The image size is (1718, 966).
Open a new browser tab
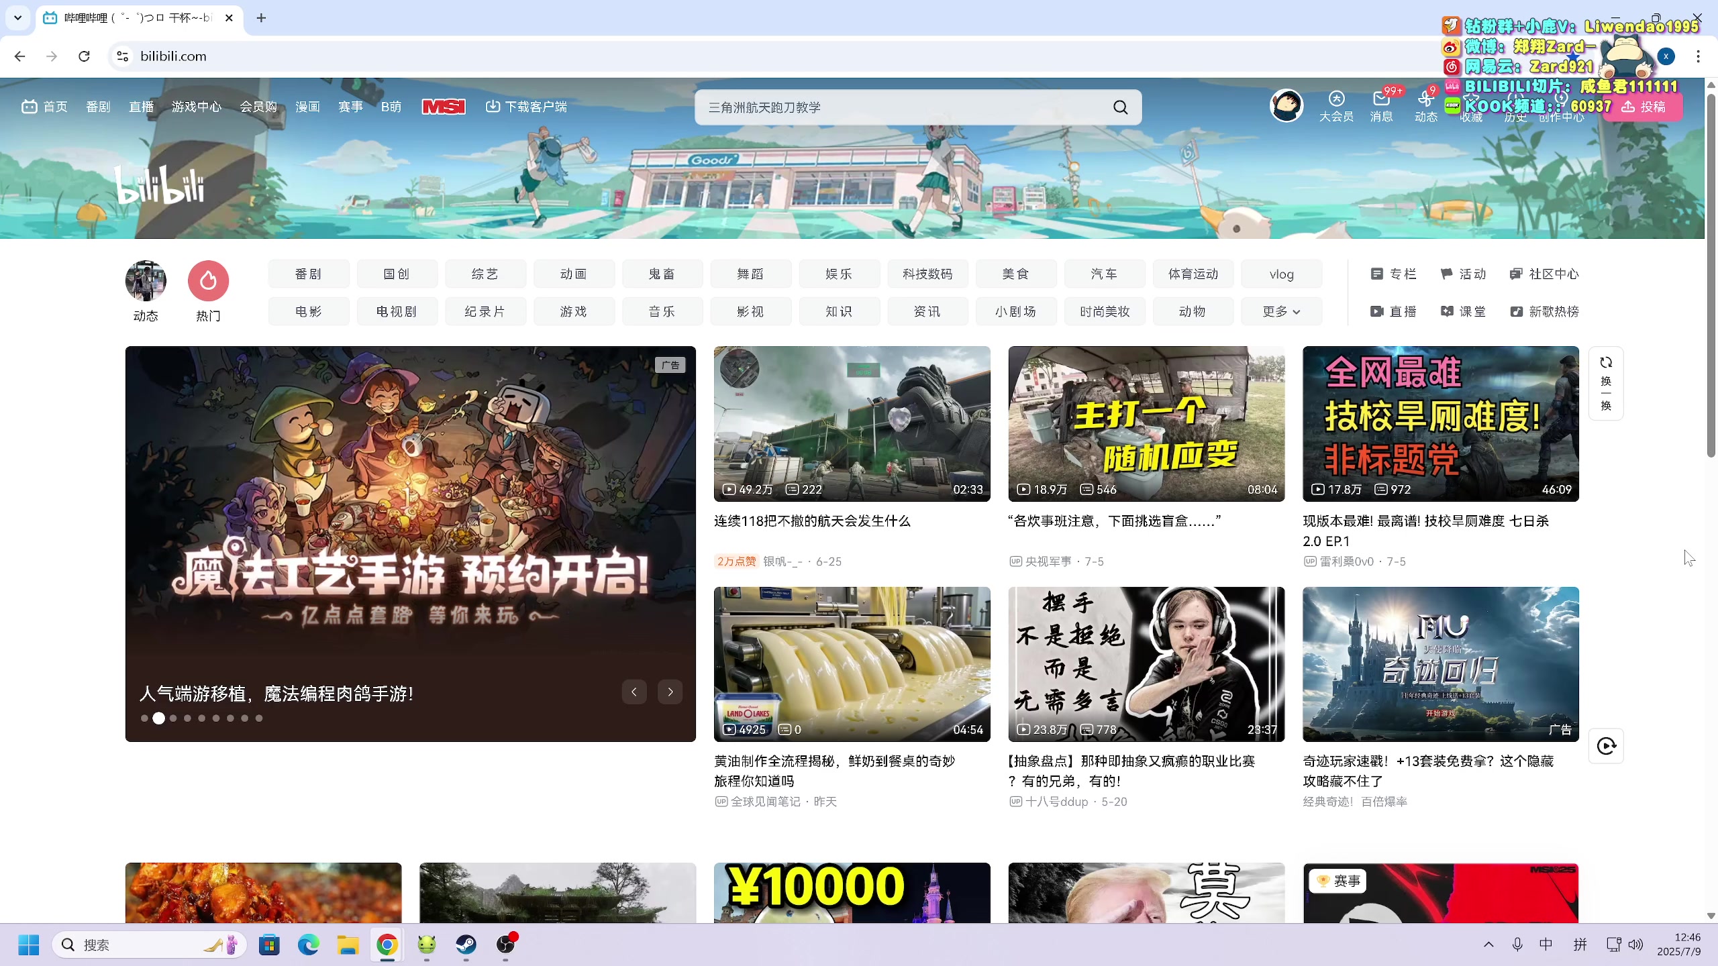(x=261, y=18)
